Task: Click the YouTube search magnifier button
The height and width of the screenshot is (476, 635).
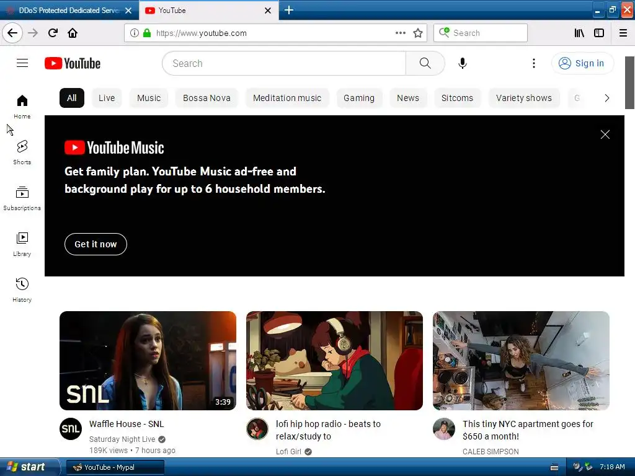Action: 425,63
